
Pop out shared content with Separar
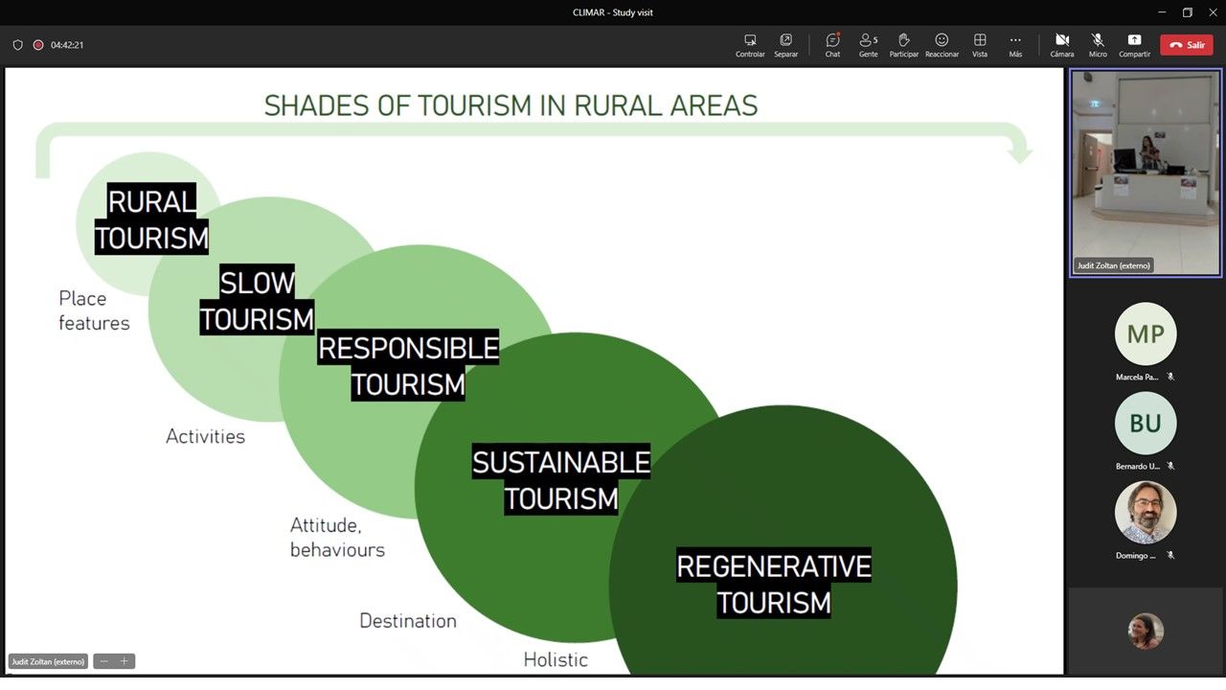[785, 44]
